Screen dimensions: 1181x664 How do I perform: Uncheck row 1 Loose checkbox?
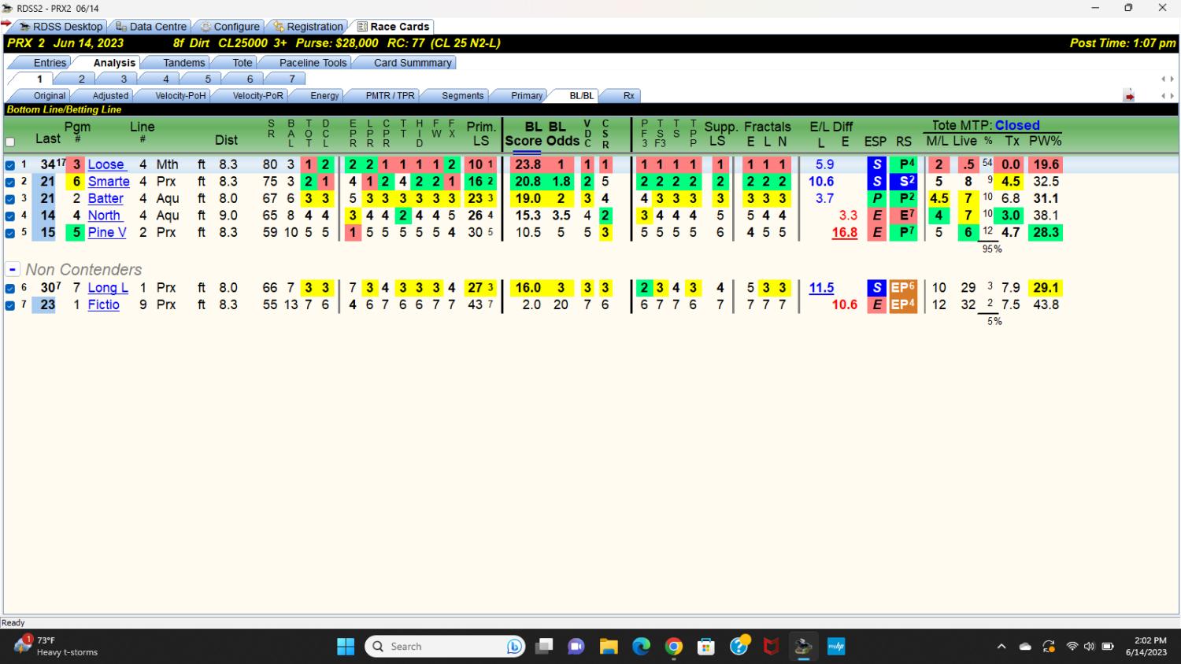10,165
